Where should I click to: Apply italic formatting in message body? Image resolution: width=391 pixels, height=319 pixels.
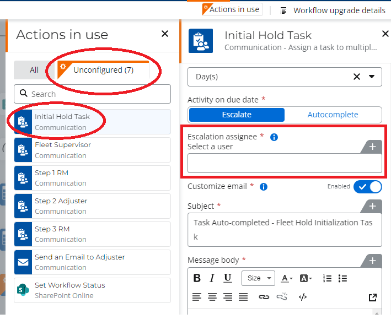point(212,278)
